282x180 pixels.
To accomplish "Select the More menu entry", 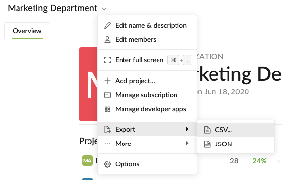I will 147,144.
